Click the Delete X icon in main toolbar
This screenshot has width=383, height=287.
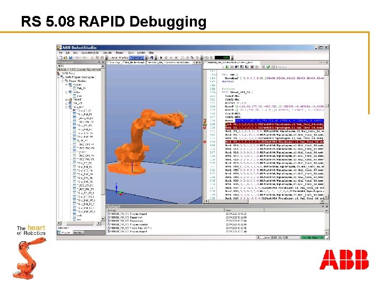click(x=92, y=58)
